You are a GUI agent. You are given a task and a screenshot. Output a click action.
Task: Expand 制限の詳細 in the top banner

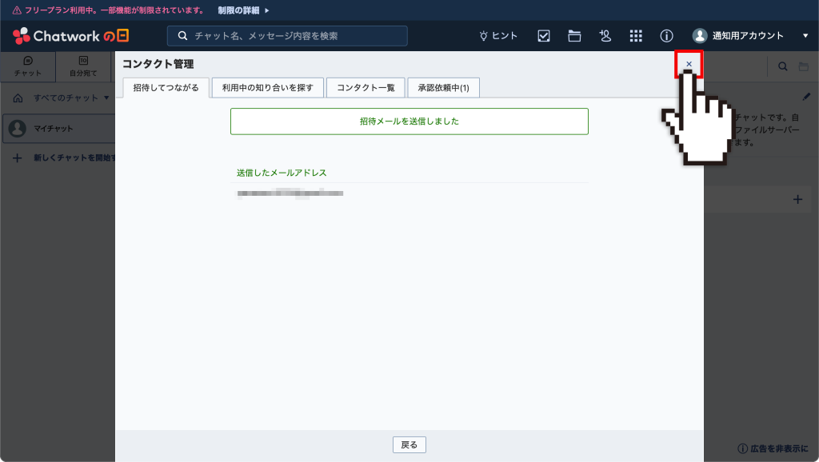(239, 10)
